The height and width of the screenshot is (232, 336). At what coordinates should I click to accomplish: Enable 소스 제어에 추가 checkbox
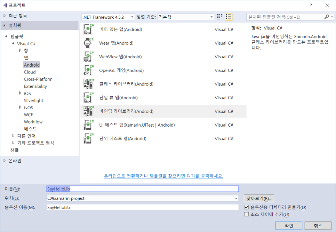coord(246,214)
